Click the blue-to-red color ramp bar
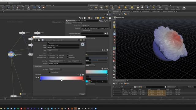Image resolution: width=196 pixels, height=110 pixels. [x=62, y=78]
